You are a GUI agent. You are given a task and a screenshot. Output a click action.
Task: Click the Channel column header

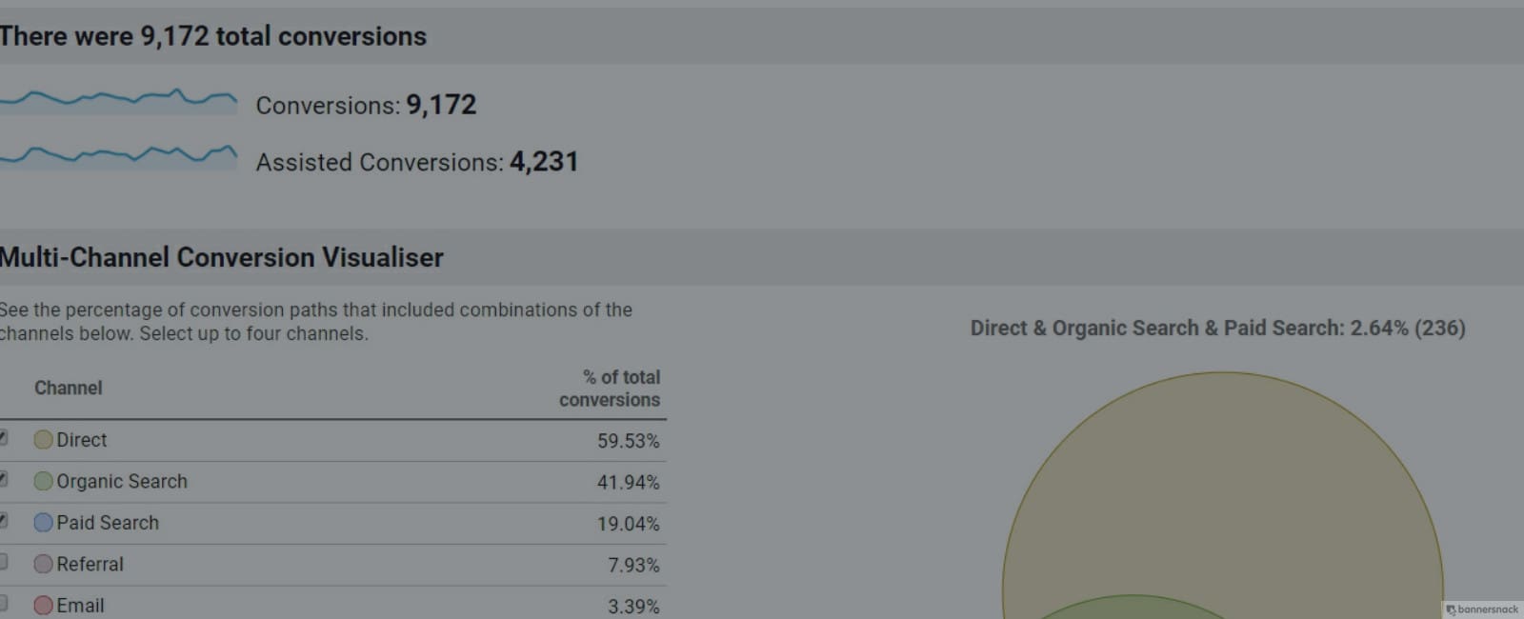[68, 388]
